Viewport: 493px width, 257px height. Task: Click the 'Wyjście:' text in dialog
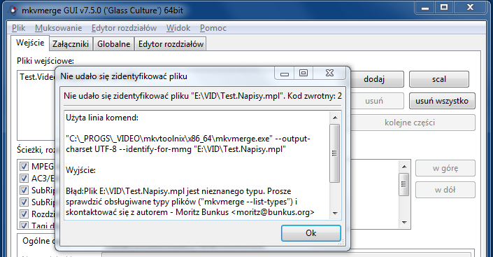[x=80, y=170]
